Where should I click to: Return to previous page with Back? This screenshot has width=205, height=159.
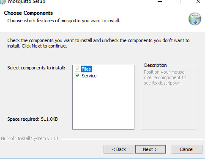tap(119, 149)
